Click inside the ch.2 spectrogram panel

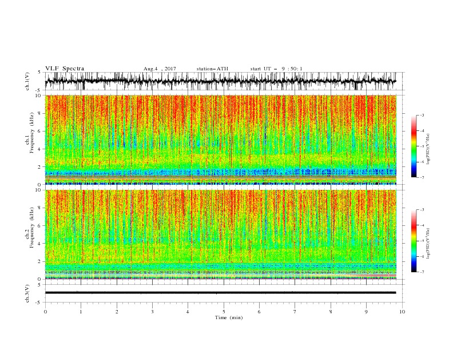(220, 234)
